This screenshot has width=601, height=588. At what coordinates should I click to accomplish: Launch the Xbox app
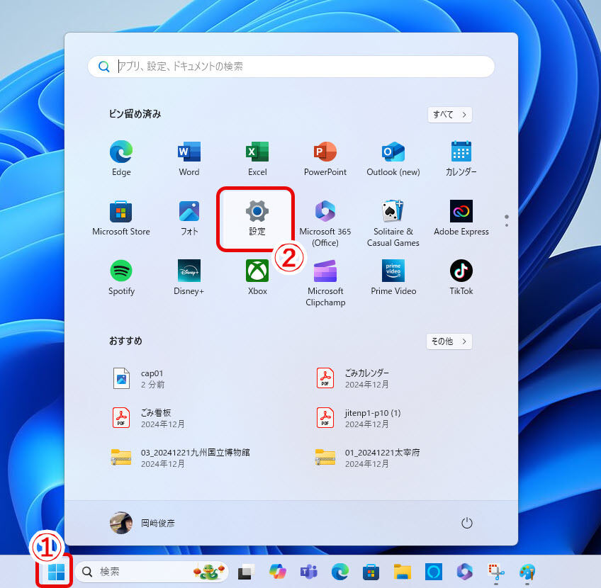click(x=257, y=277)
